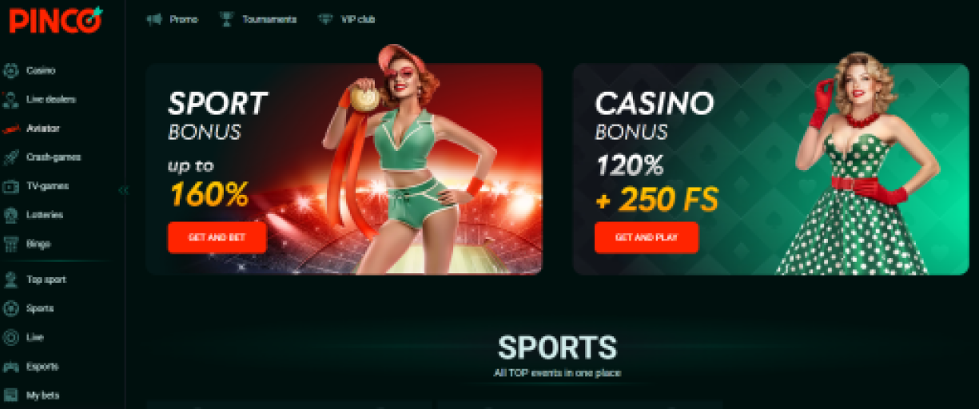Viewport: 979px width, 409px height.
Task: Select the Aviator plane icon
Action: 10,129
